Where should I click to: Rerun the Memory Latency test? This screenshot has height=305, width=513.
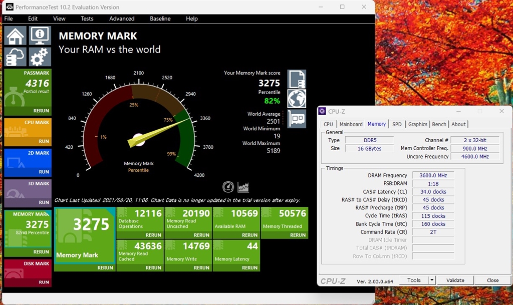(249, 268)
